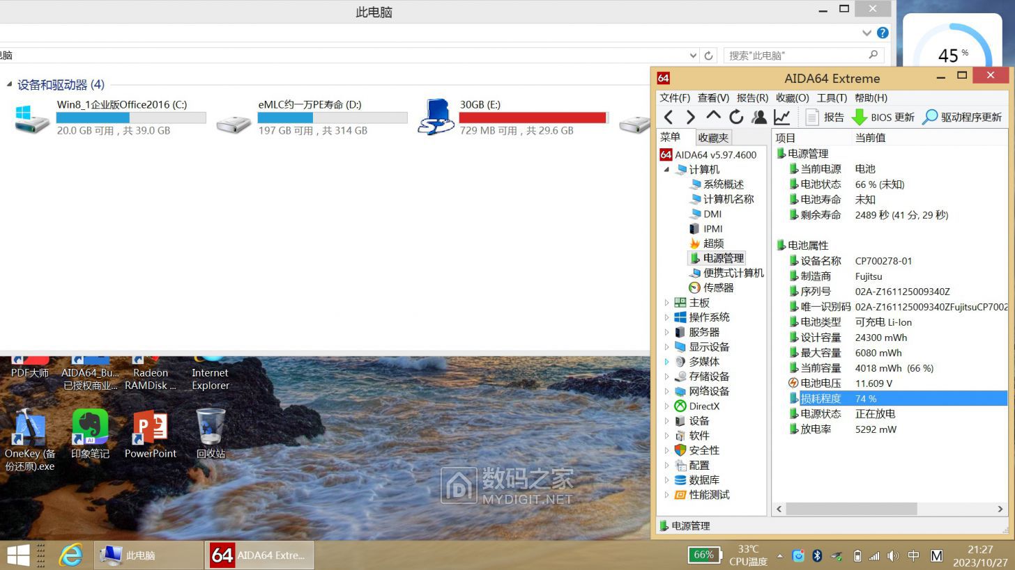Open the graph chart icon in AIDA64 toolbar

point(782,117)
